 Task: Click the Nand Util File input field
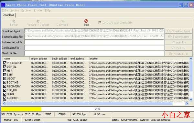pyautogui.click(x=94, y=53)
